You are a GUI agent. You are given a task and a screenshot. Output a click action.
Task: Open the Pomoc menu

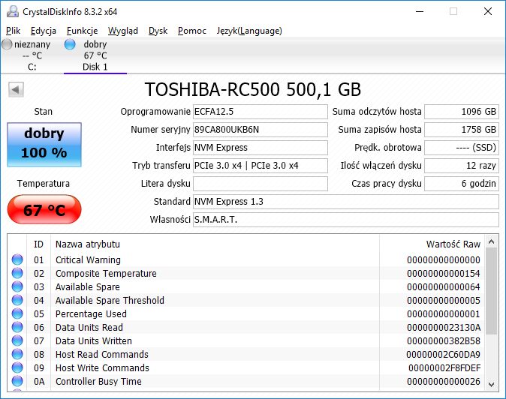point(192,31)
